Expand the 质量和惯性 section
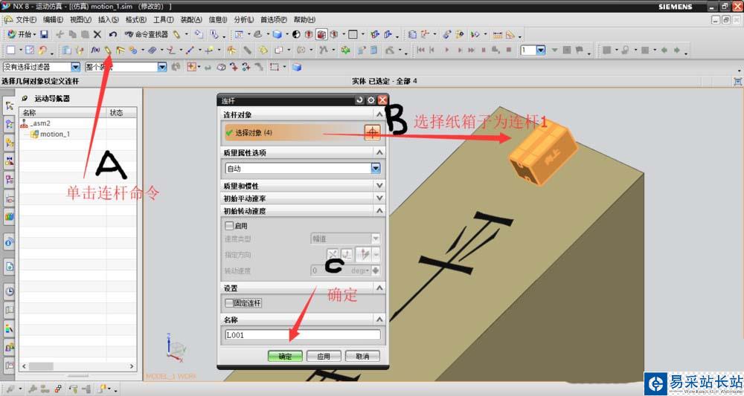 click(379, 186)
